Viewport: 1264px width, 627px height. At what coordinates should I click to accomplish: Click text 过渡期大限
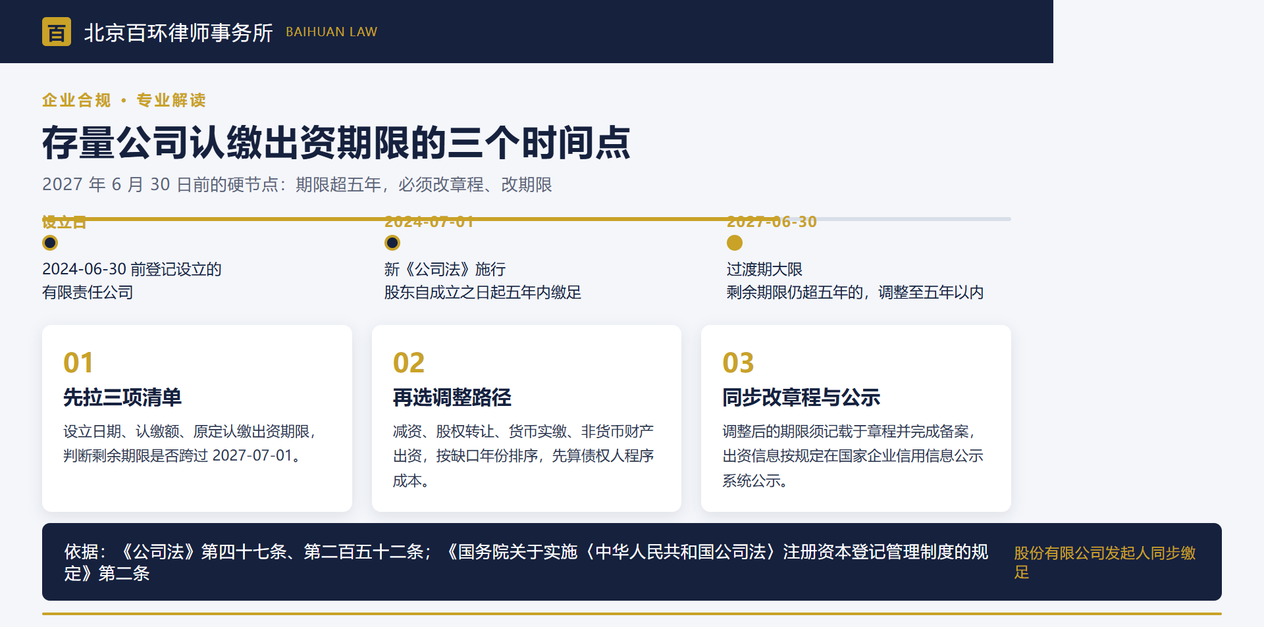click(764, 269)
